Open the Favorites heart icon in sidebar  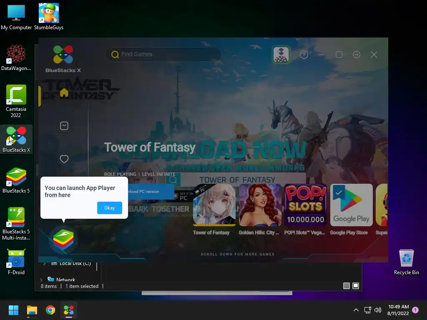pos(64,159)
